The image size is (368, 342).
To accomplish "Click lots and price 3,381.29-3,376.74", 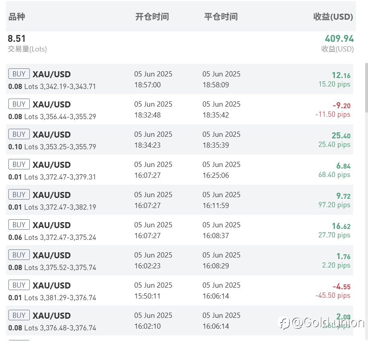I will [52, 298].
